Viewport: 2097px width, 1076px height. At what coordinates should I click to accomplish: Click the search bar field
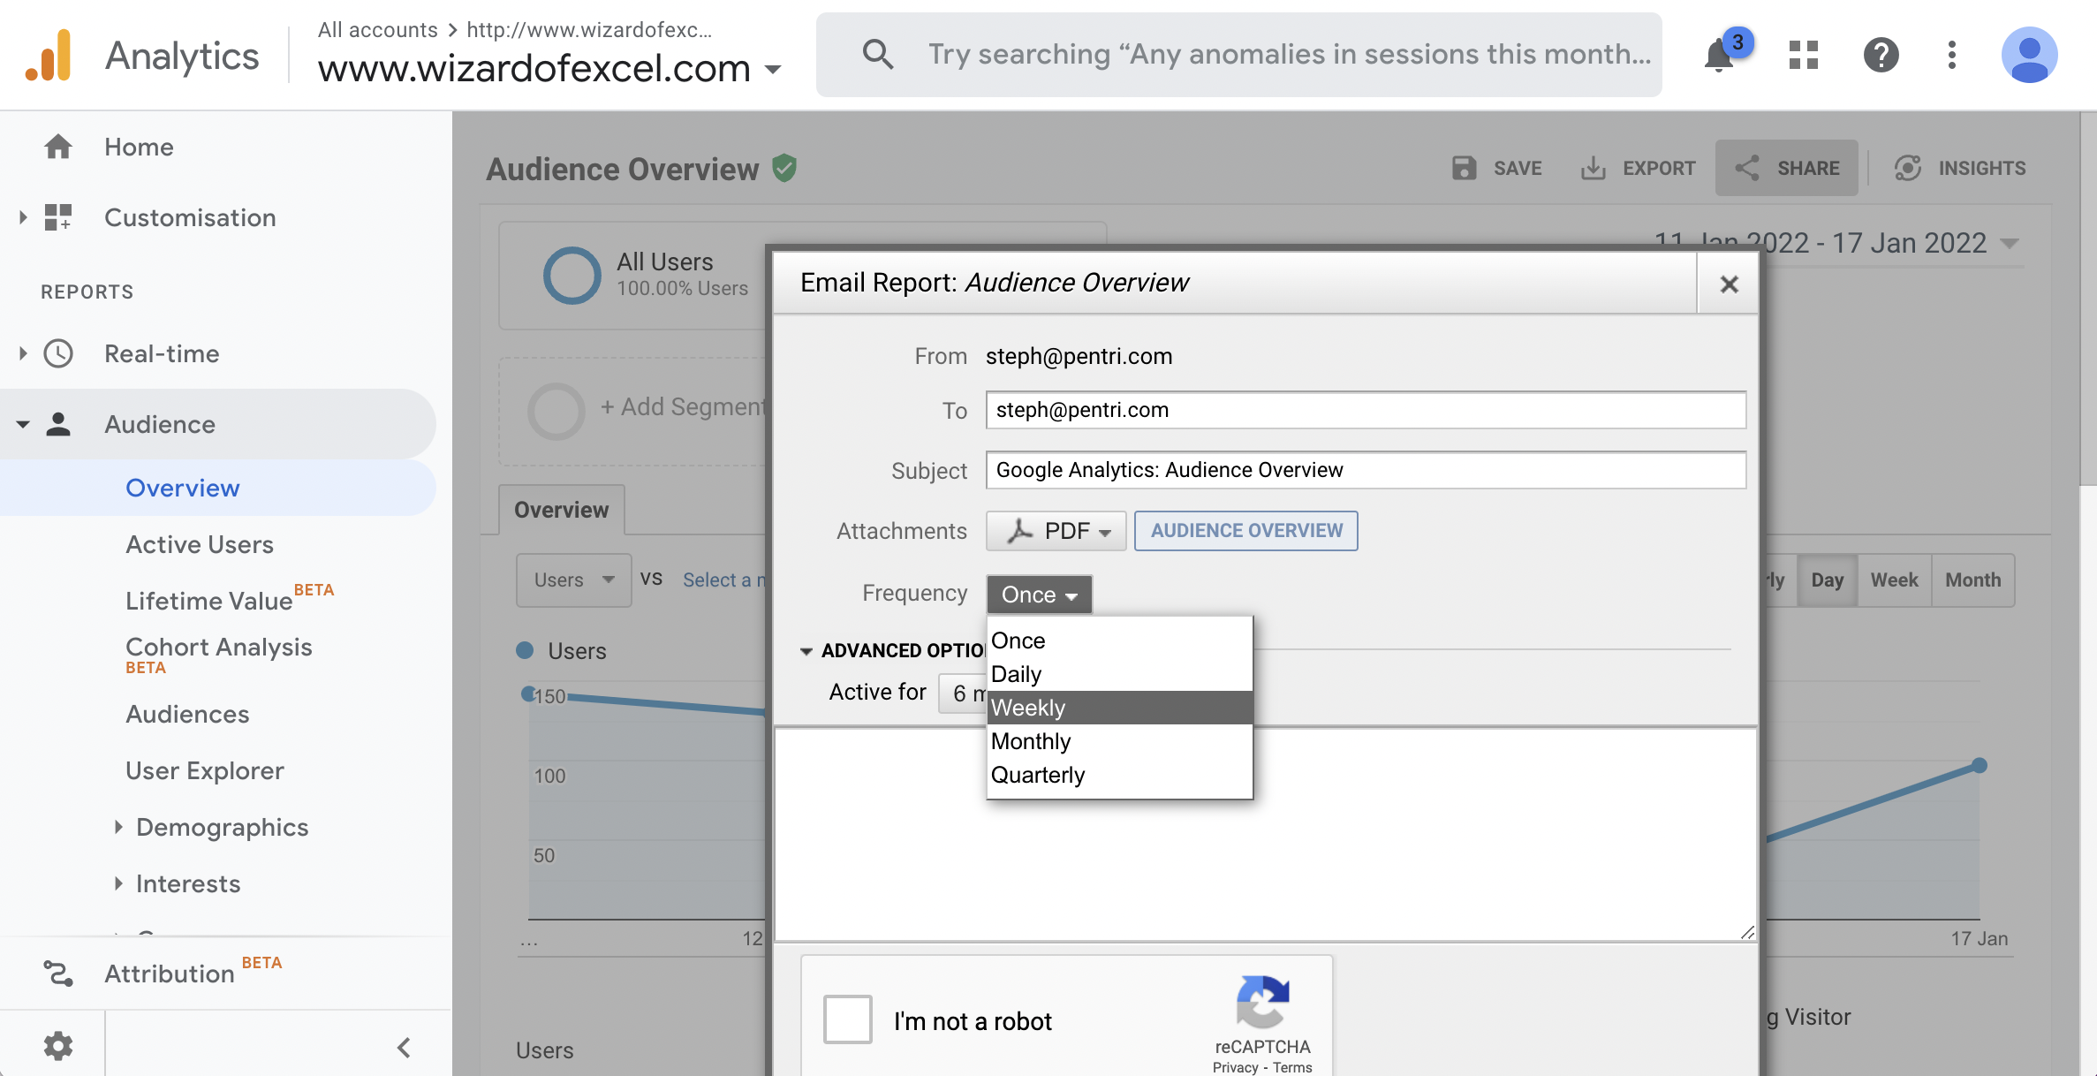1238,55
